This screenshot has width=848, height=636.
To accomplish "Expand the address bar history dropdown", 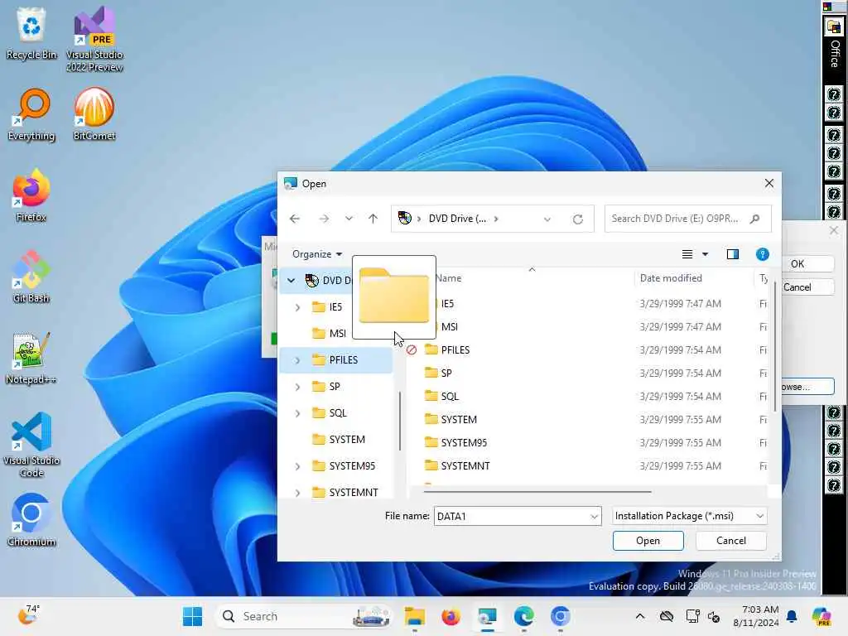I will (x=547, y=219).
